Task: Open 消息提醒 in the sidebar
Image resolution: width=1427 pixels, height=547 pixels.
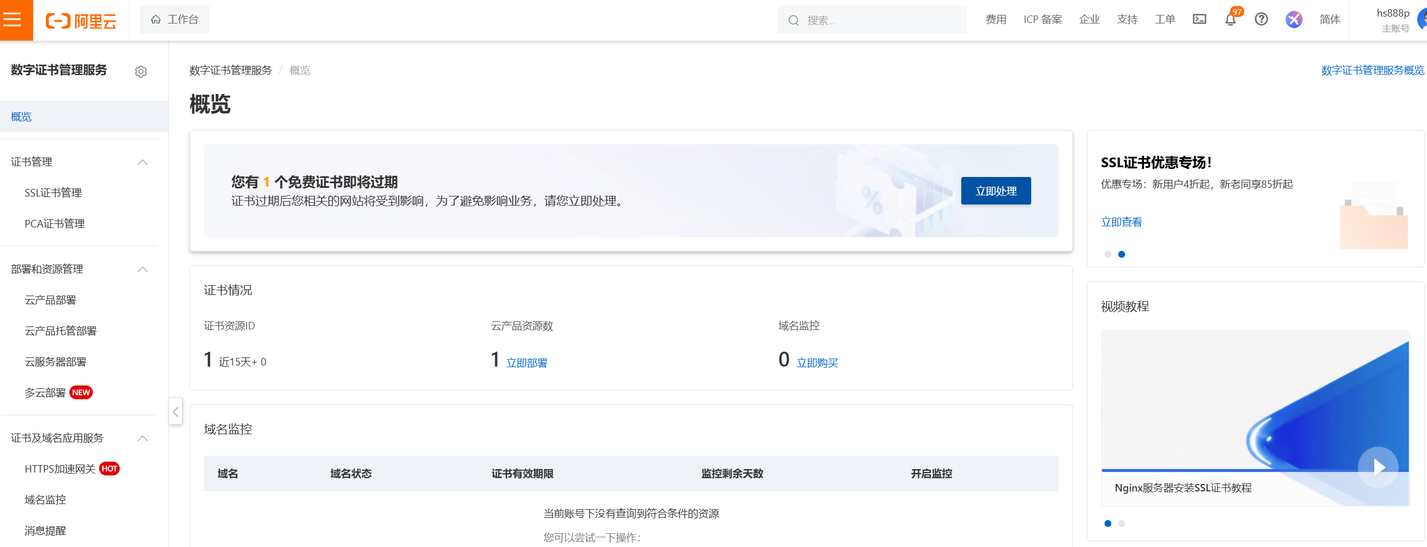Action: (x=45, y=531)
